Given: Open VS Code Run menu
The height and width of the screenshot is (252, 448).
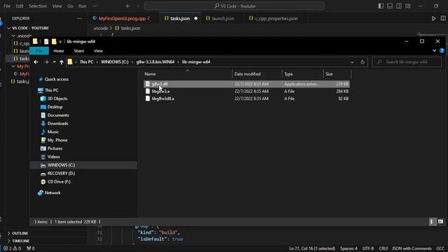Looking at the screenshot, I should pyautogui.click(x=83, y=6).
